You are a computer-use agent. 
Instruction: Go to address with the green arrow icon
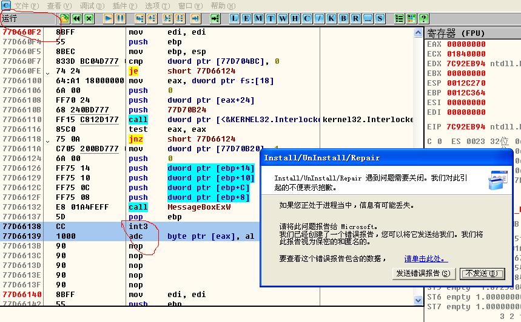click(215, 18)
